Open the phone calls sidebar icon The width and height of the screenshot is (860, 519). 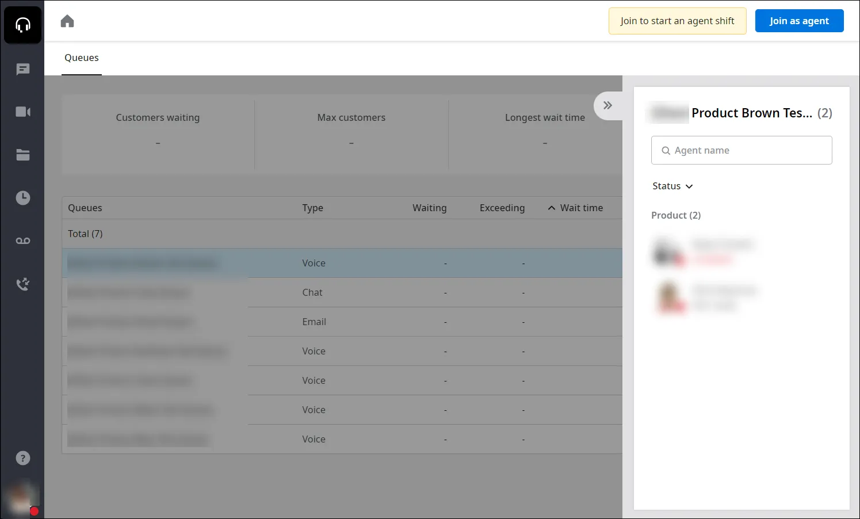click(23, 284)
